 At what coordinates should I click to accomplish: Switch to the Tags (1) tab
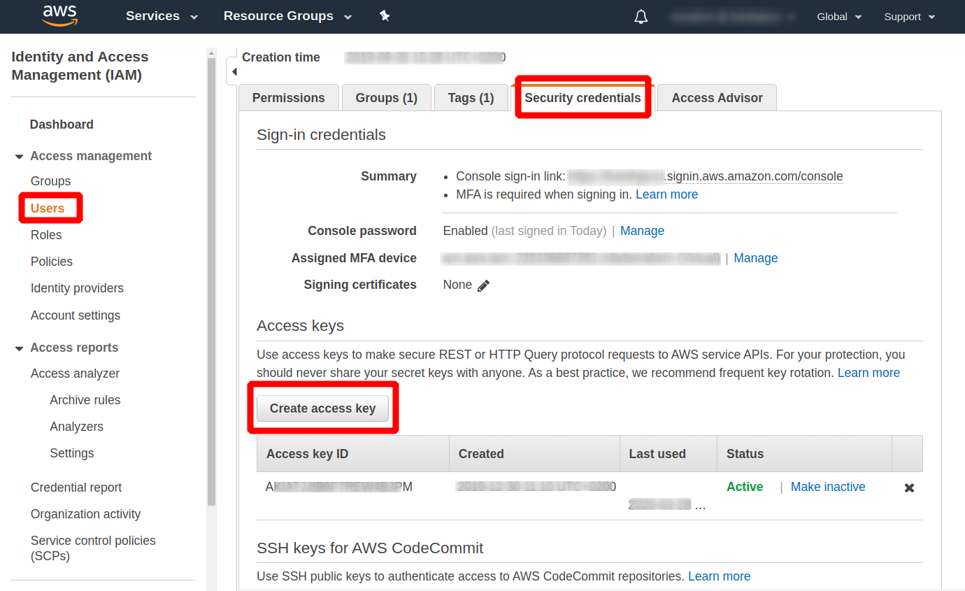(471, 98)
